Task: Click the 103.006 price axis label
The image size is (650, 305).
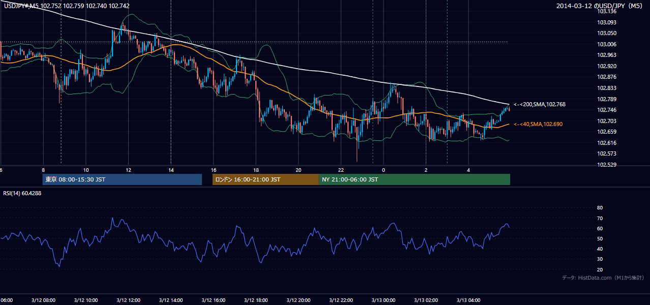Action: (x=607, y=44)
